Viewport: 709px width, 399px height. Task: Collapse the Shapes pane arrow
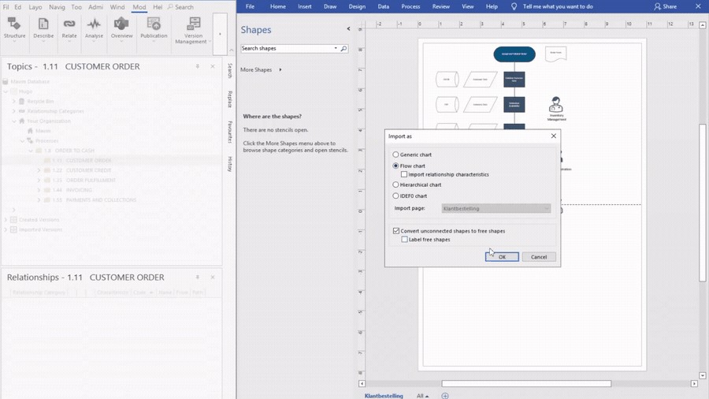(x=348, y=29)
